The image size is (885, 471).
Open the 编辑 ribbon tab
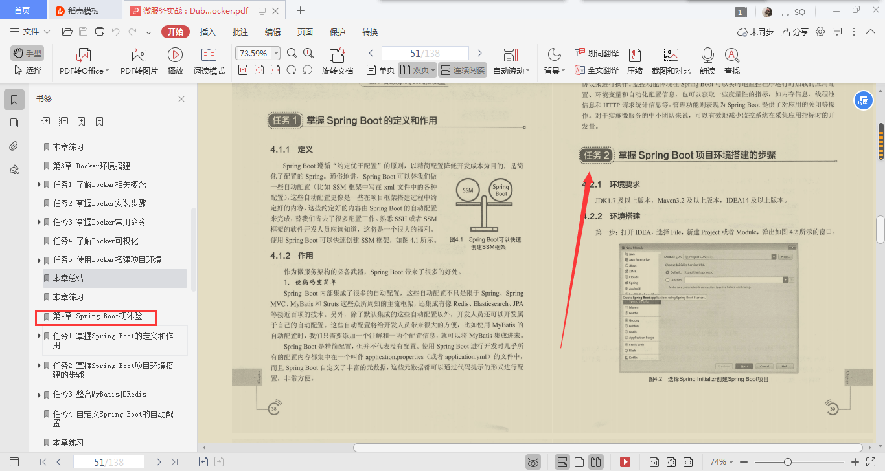[x=273, y=32]
